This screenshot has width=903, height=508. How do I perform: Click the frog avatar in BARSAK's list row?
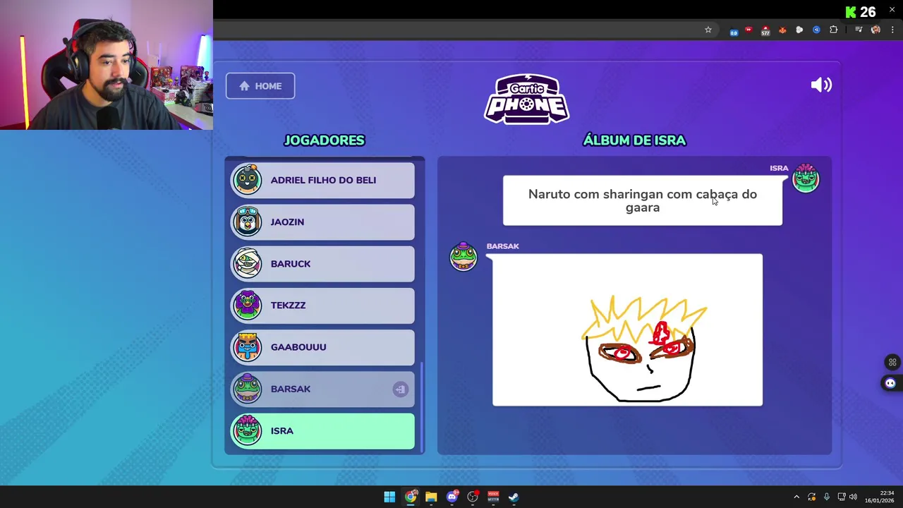[247, 388]
